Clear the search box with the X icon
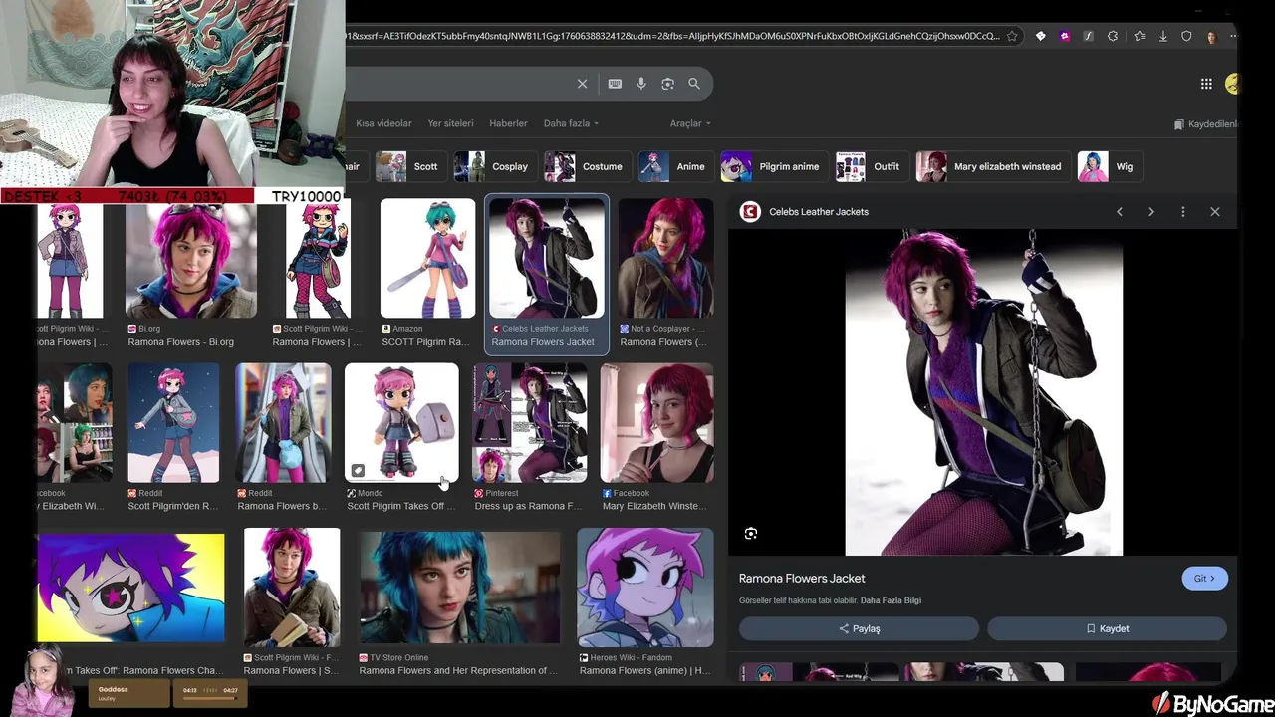 [582, 84]
